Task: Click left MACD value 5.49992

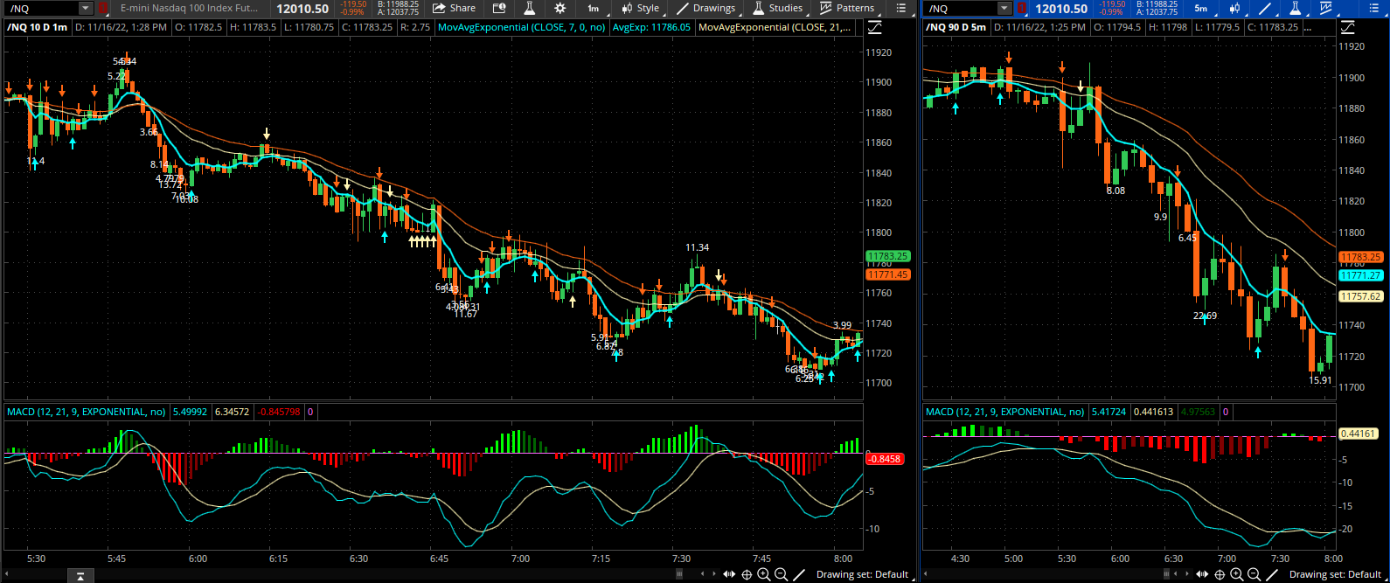Action: [190, 412]
